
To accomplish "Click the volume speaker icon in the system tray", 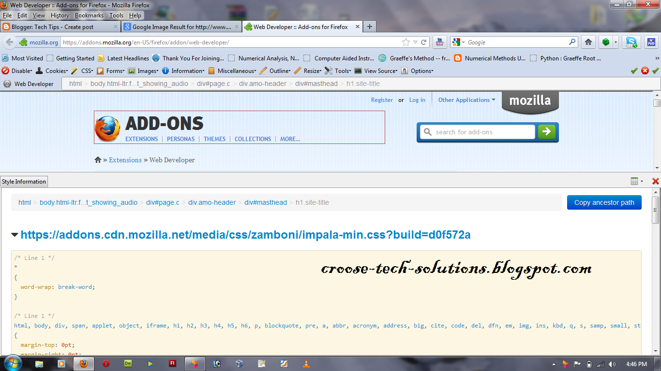I will [x=612, y=364].
